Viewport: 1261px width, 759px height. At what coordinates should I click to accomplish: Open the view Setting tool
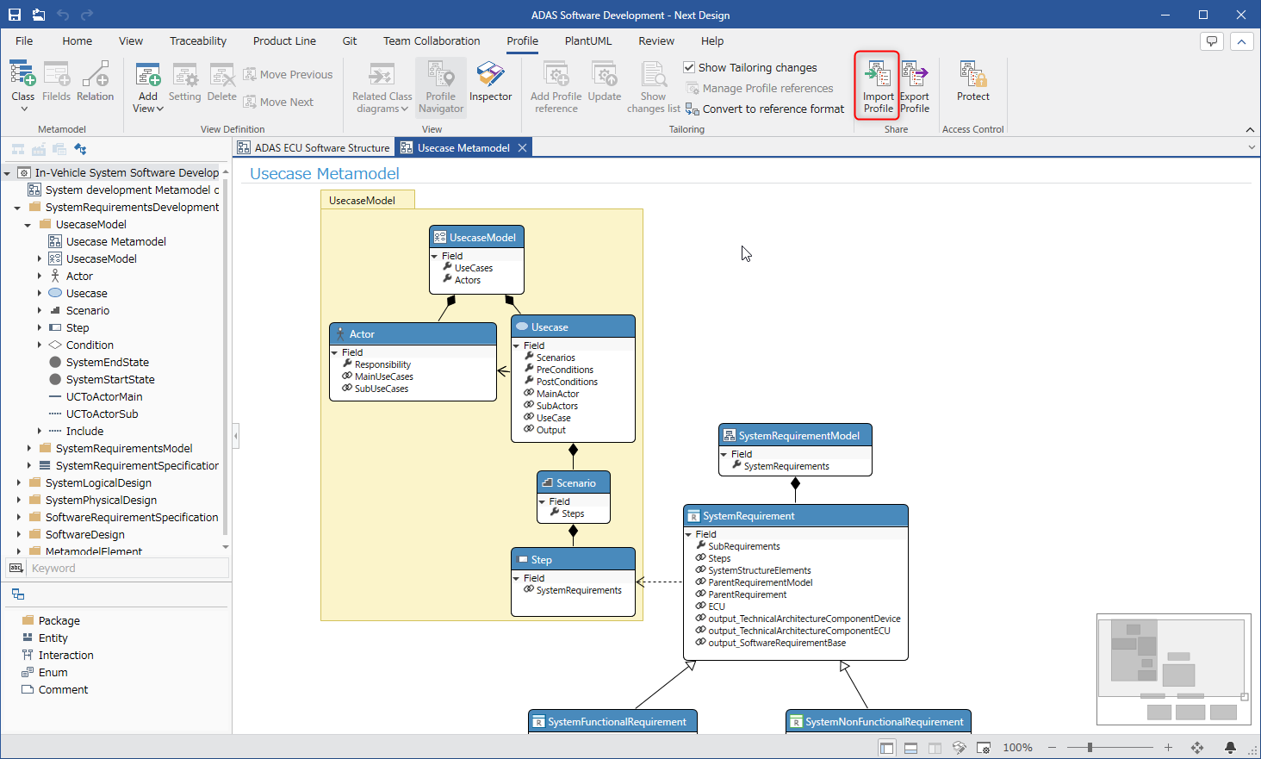point(184,82)
